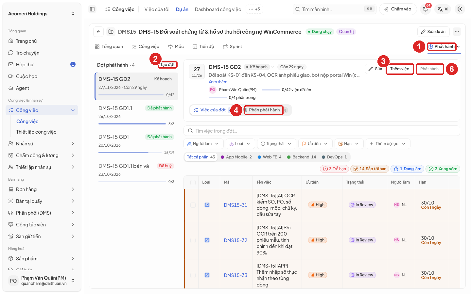Open the Hạn filter dropdown
Screen dimensions: 471x294
pos(349,144)
